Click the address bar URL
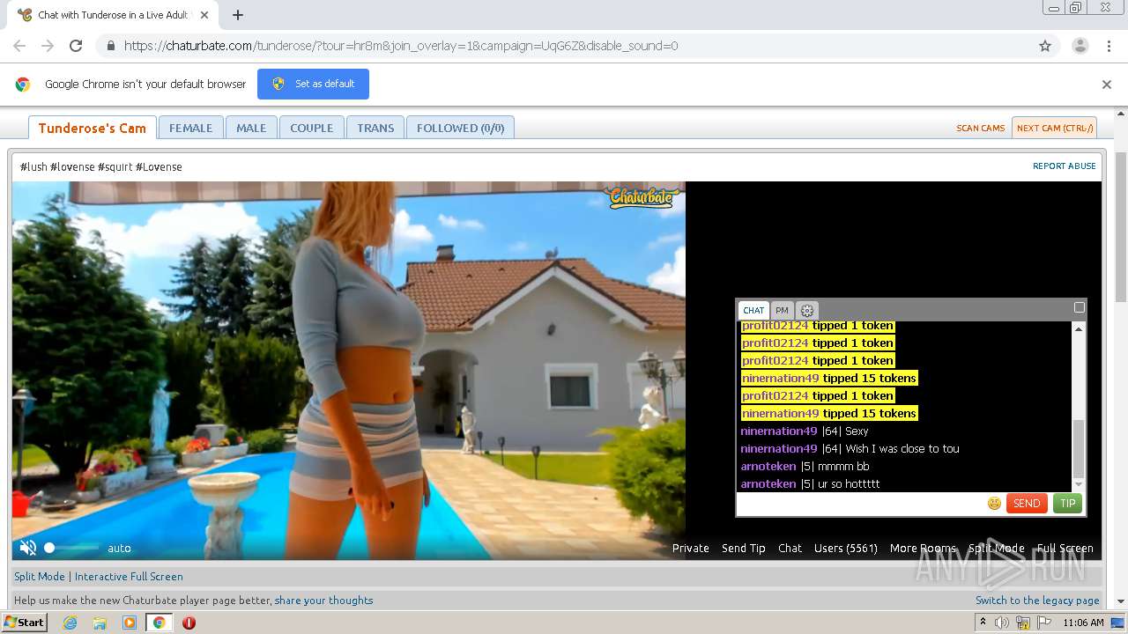 point(401,46)
